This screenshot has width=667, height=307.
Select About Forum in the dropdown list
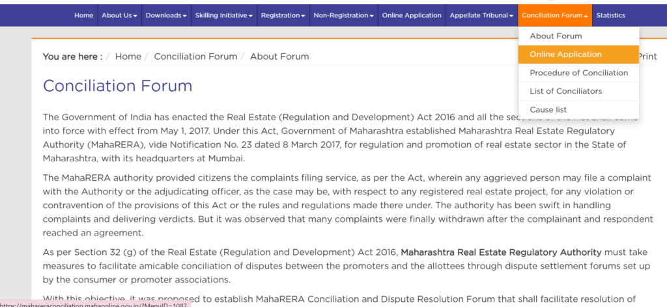pyautogui.click(x=578, y=36)
